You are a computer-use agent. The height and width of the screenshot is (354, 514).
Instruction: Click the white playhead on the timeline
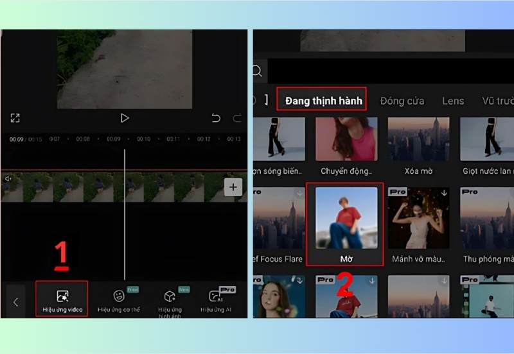125,212
